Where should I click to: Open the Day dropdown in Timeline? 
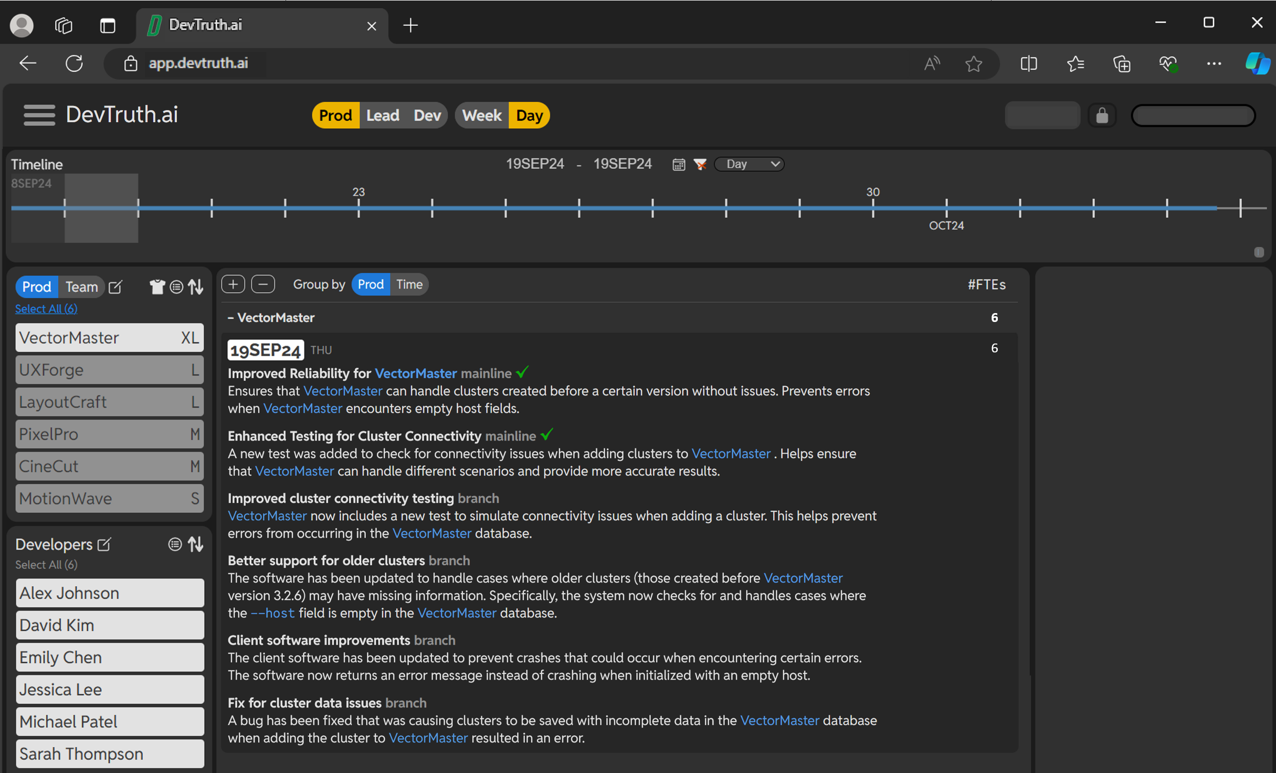750,164
